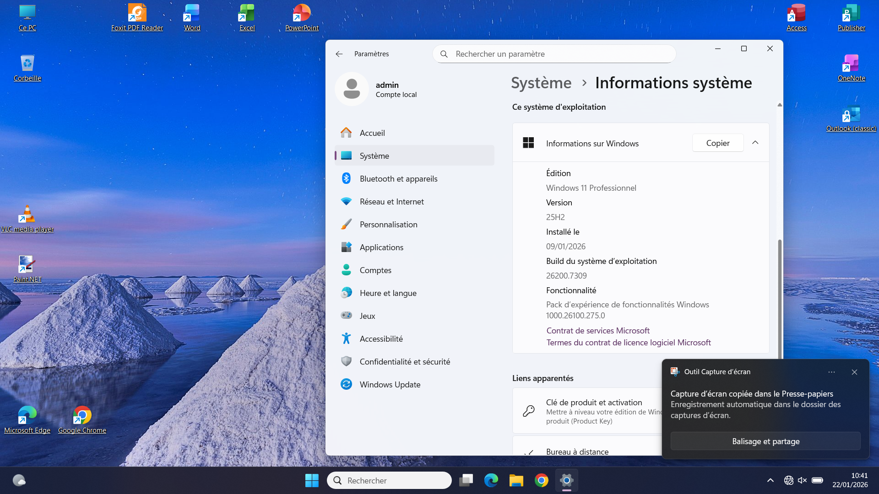Open Accessibilité settings page
The height and width of the screenshot is (494, 879).
point(415,338)
